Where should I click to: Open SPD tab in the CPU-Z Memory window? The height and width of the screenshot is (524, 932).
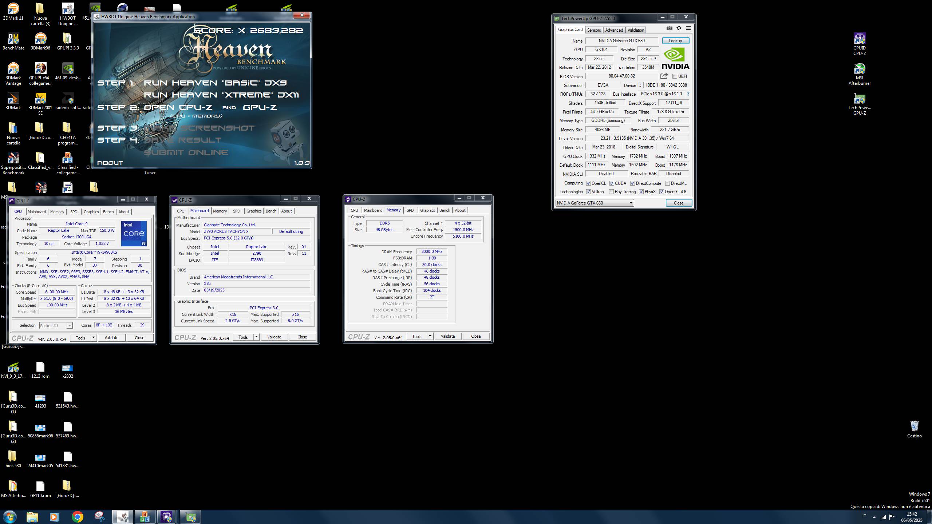point(410,210)
